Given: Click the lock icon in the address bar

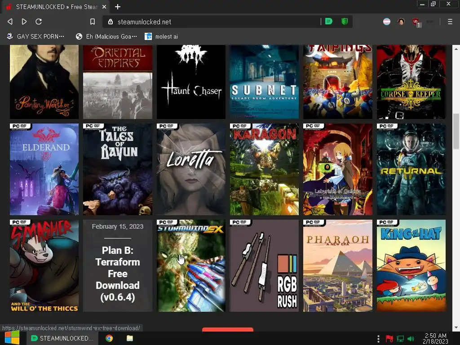Looking at the screenshot, I should click(111, 22).
